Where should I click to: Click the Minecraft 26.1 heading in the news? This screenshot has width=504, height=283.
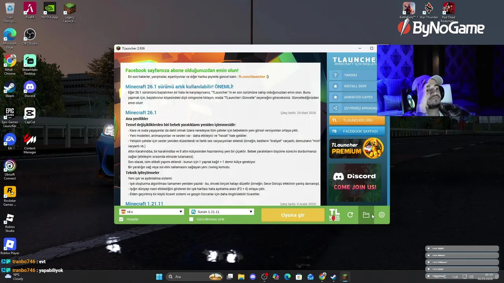pyautogui.click(x=141, y=113)
